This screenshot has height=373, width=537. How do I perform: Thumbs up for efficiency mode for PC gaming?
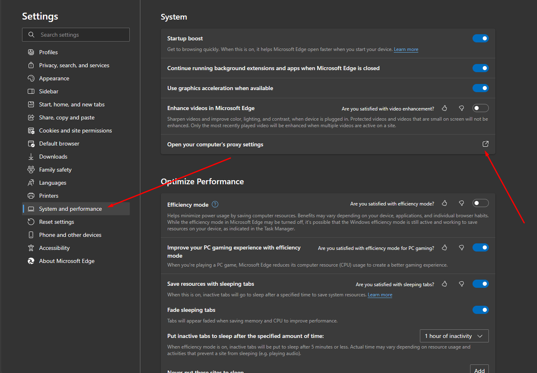point(445,247)
